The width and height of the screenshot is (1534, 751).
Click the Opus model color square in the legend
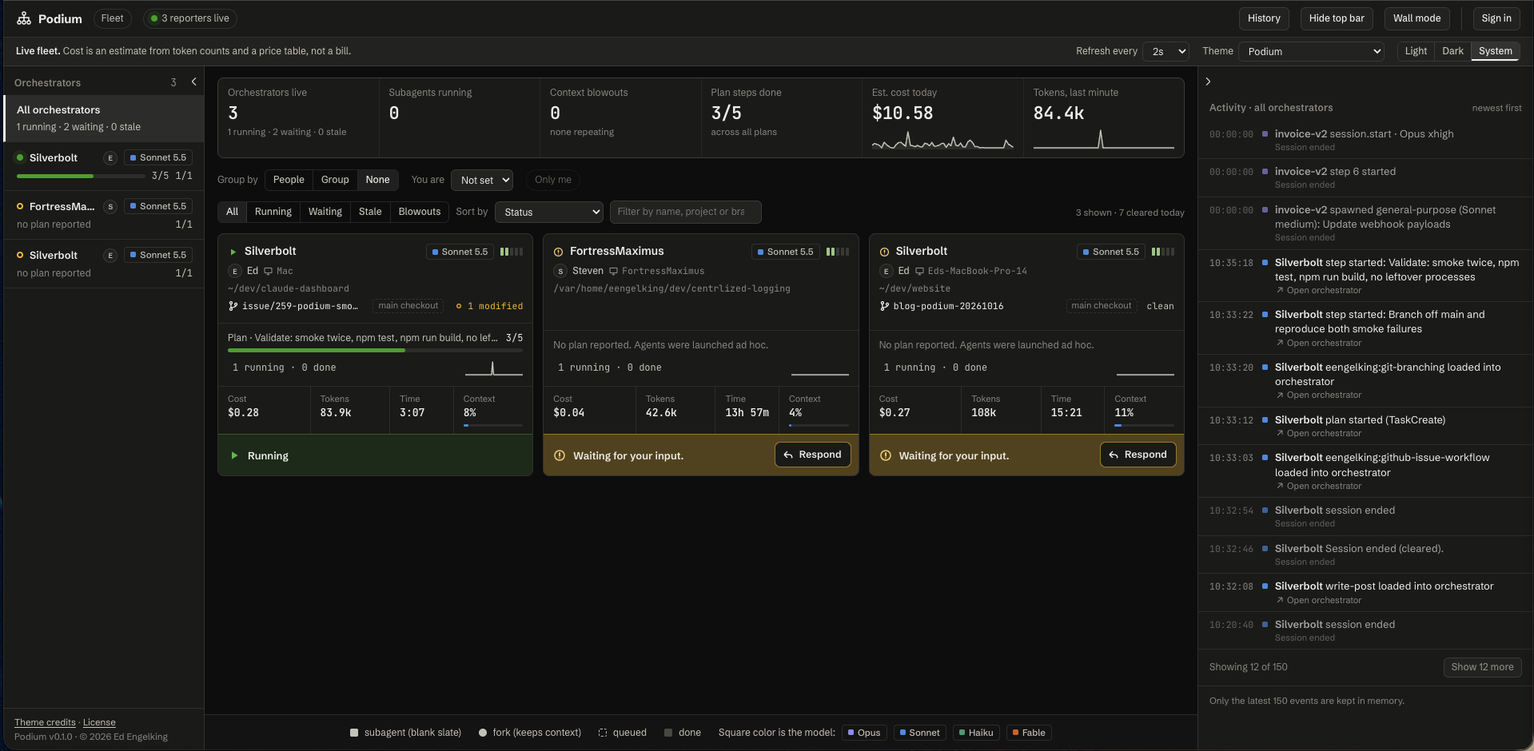coord(851,733)
